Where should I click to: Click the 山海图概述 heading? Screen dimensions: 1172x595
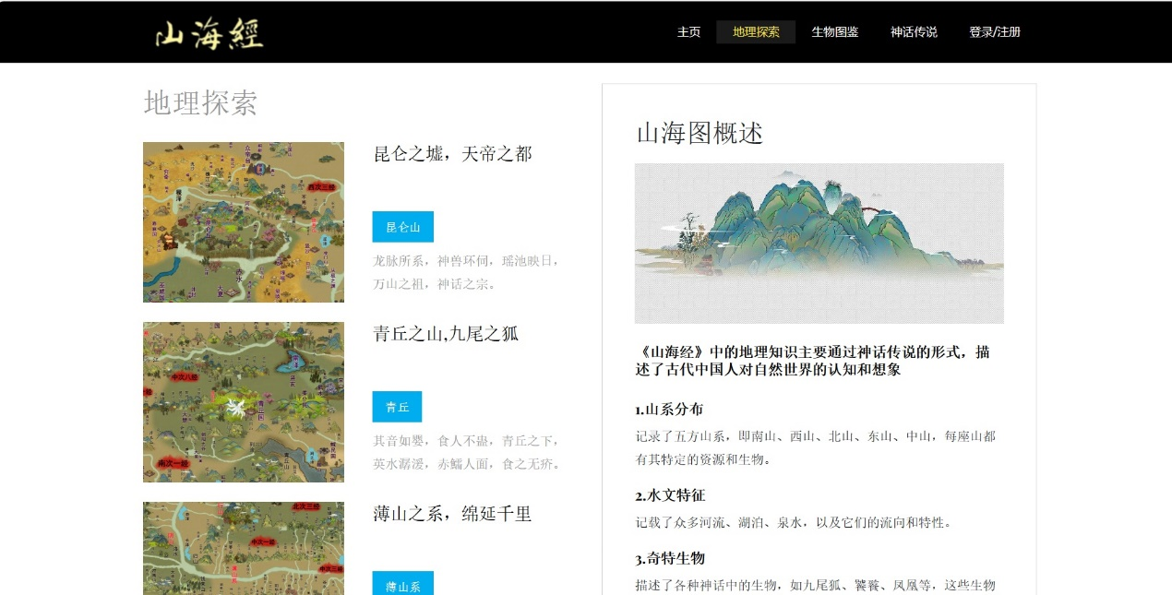pyautogui.click(x=700, y=134)
